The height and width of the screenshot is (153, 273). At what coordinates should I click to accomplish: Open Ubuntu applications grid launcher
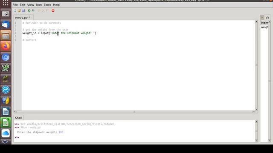point(6,3)
